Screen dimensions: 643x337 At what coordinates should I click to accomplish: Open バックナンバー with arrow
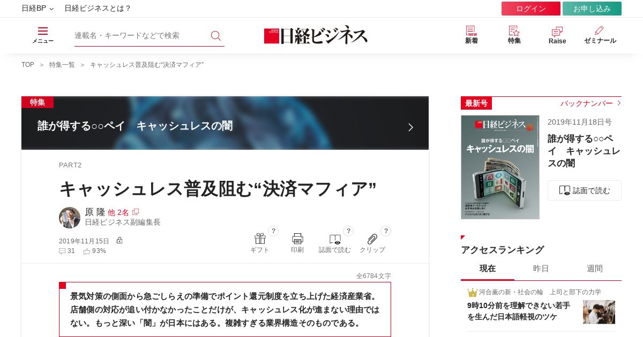[x=590, y=103]
